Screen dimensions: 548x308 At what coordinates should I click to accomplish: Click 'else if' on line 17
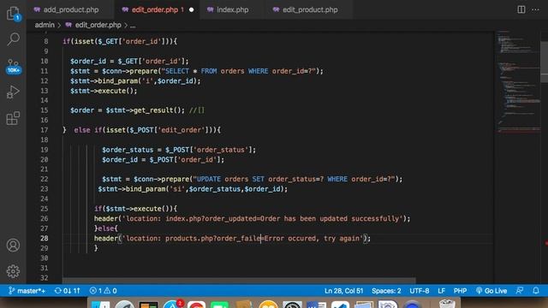tap(87, 130)
